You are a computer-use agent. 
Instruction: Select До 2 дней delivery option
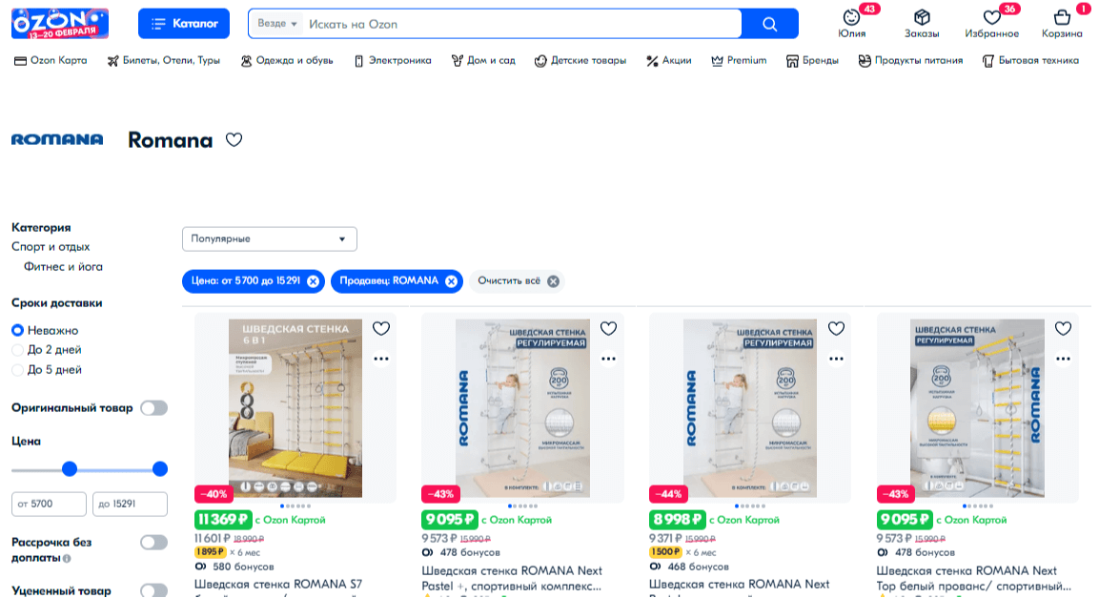17,350
